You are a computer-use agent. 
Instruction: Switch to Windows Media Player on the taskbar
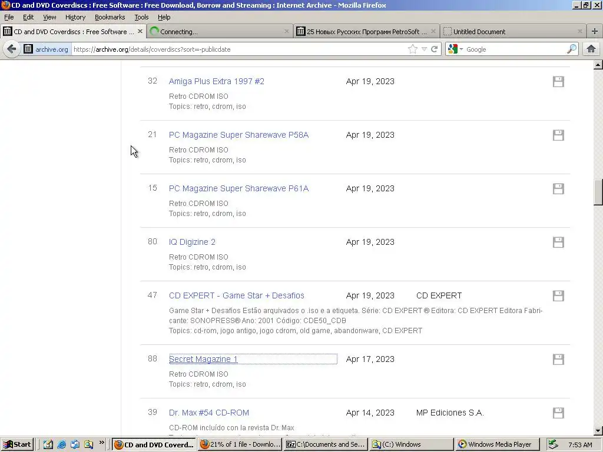click(x=498, y=445)
